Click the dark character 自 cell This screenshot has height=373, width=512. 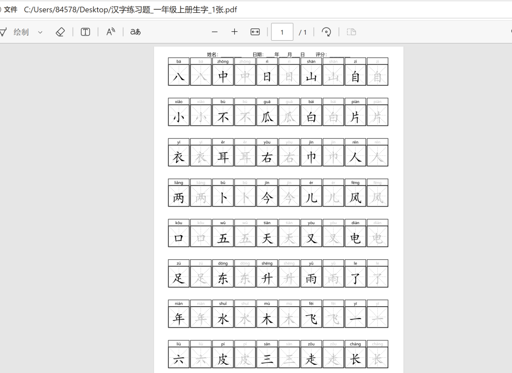[355, 75]
